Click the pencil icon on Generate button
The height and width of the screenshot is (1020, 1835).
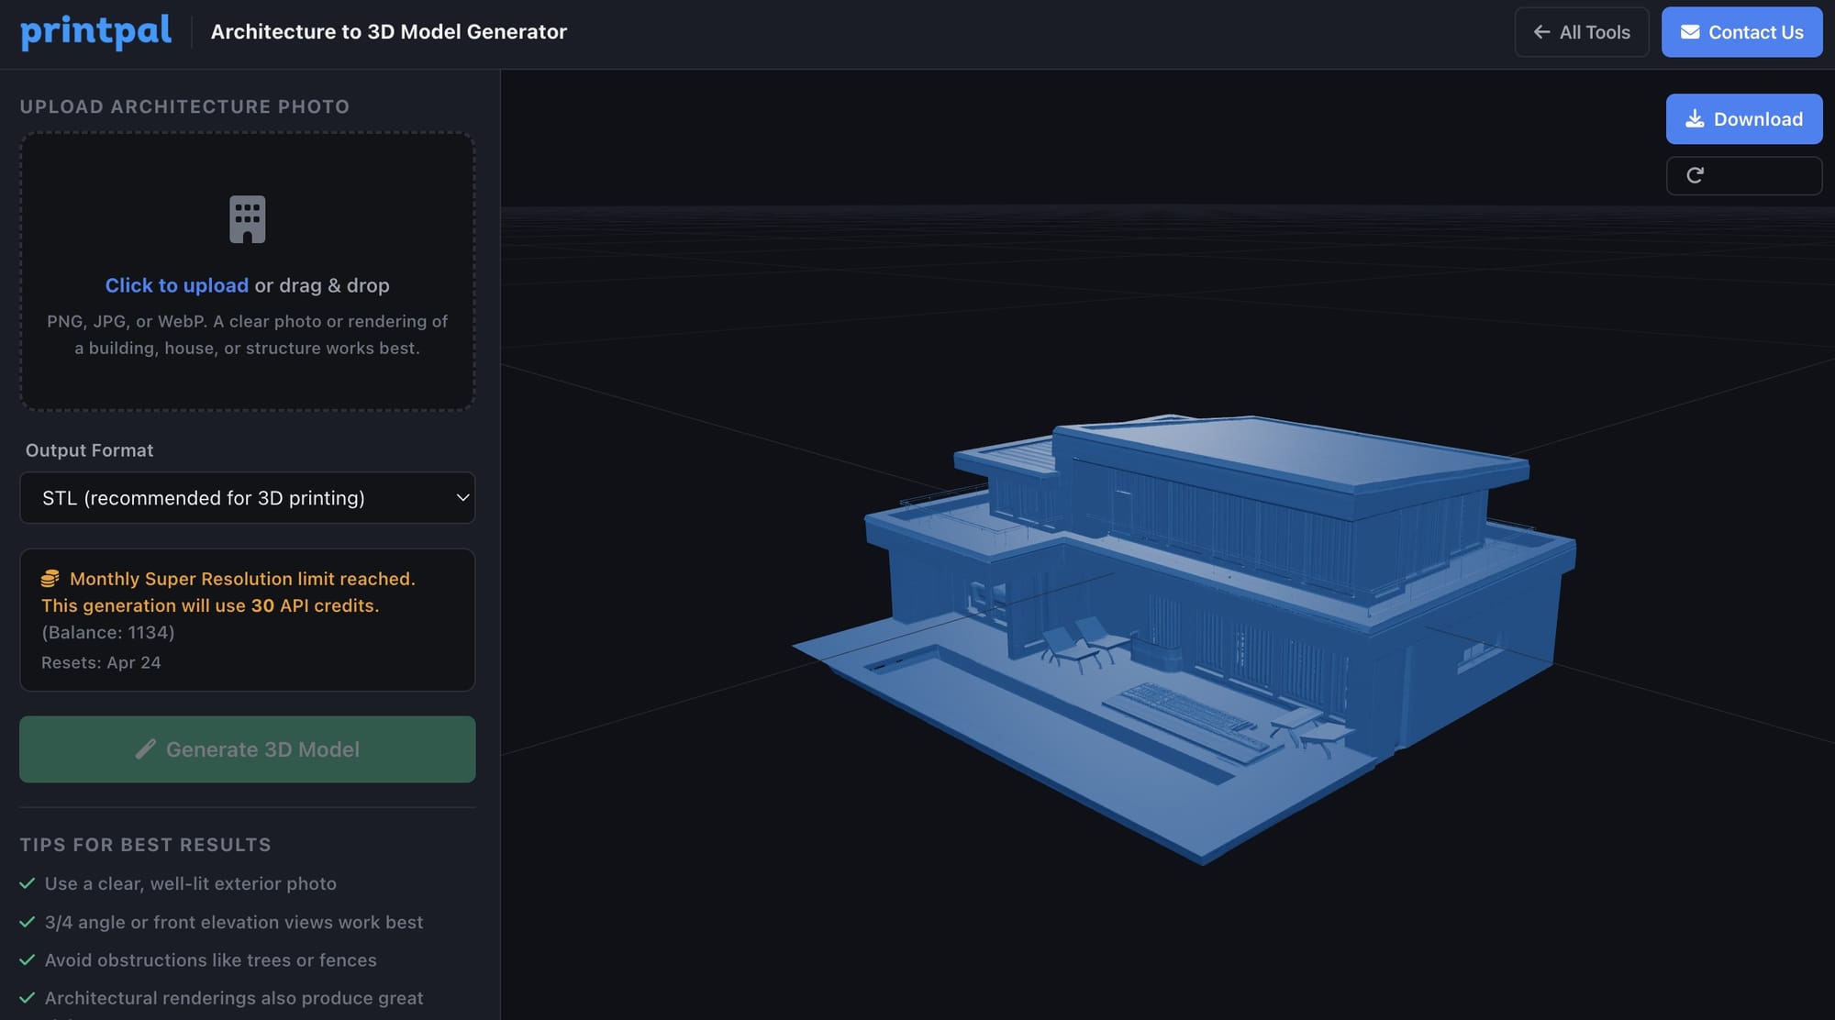tap(145, 749)
